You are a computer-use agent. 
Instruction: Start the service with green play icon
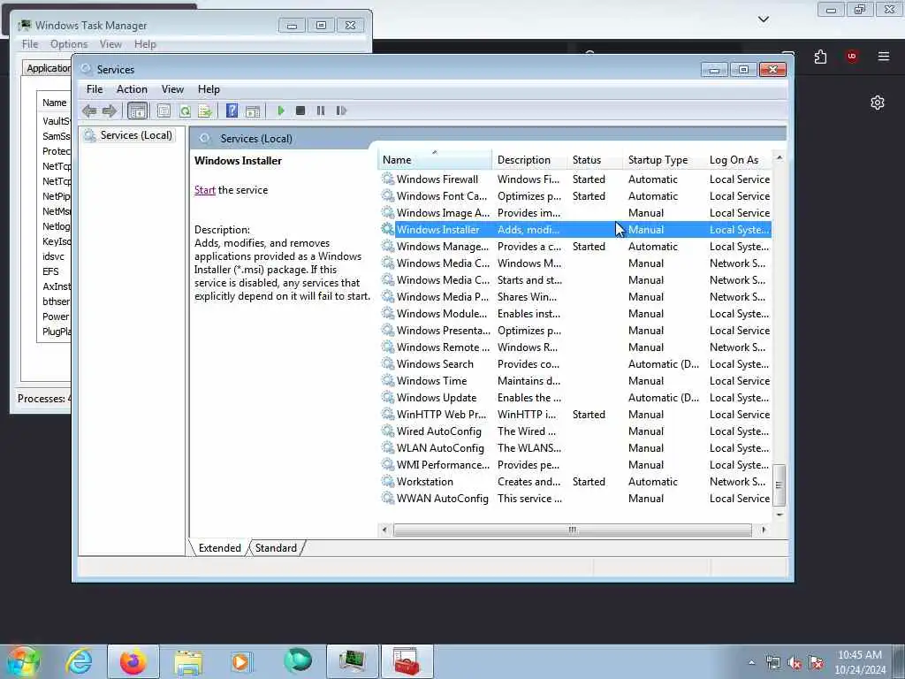(281, 111)
